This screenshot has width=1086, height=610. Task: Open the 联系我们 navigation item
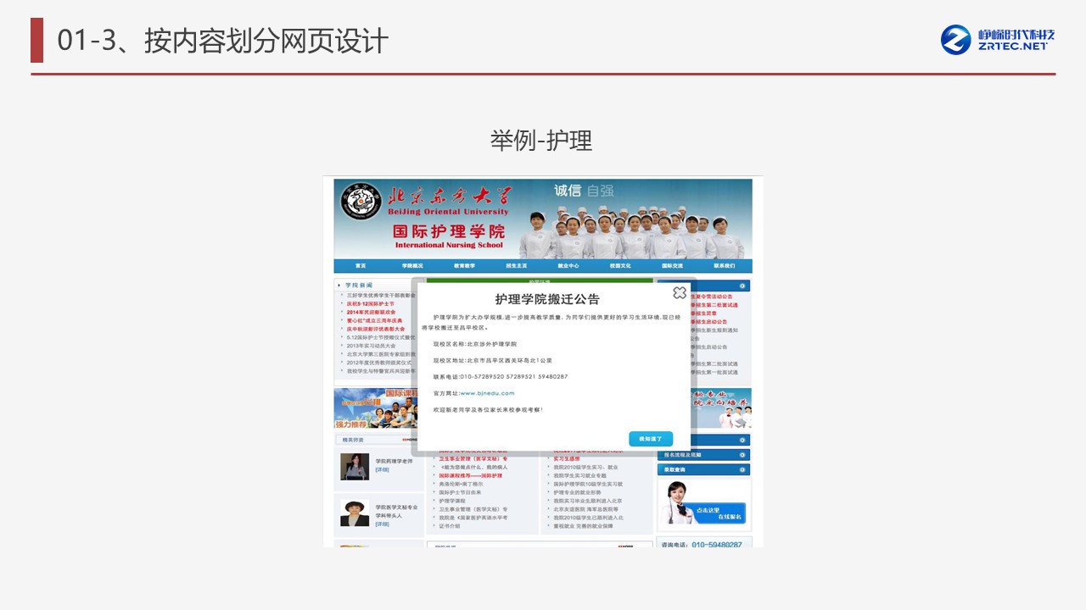point(724,266)
